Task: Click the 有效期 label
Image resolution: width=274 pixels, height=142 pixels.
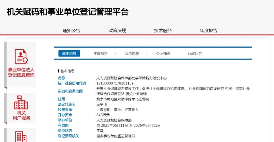Action: 63,125
